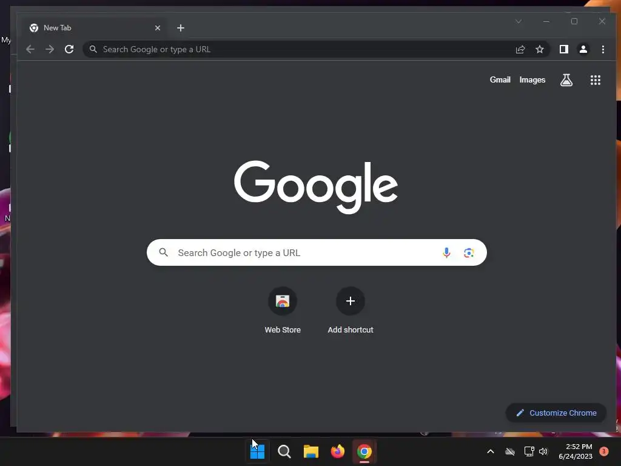Open the Web Store shortcut
Viewport: 621px width, 466px height.
(x=283, y=311)
